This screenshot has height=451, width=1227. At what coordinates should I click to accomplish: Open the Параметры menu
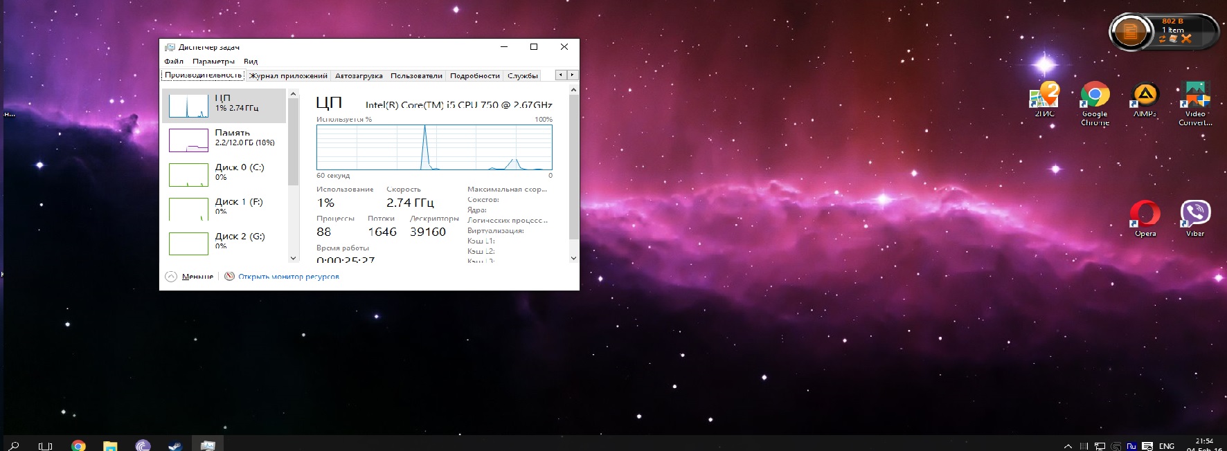pyautogui.click(x=213, y=62)
